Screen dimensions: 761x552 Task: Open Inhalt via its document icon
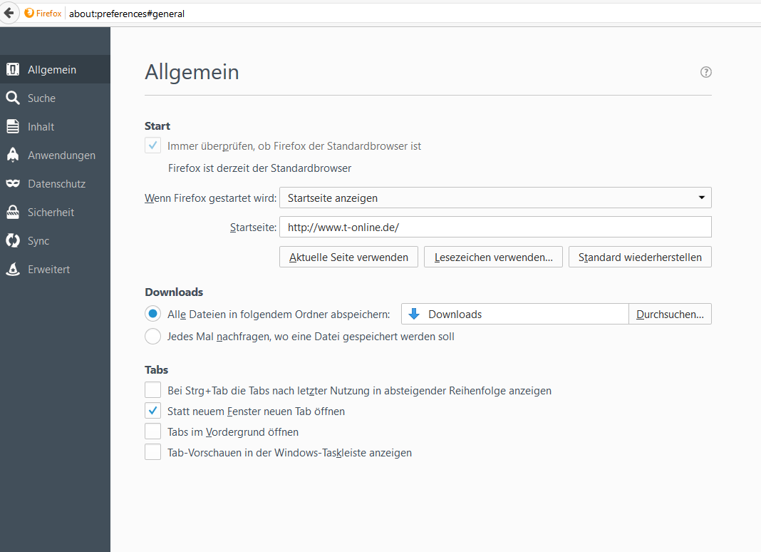(13, 127)
